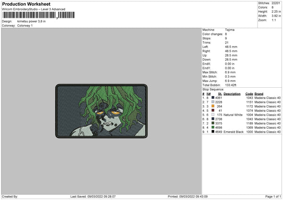Select thread code '1004' in row 5
The image size is (283, 200).
[x=250, y=115]
